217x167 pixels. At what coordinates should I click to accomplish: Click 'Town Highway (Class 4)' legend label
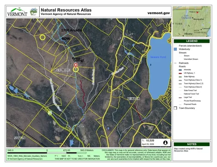(x=193, y=87)
